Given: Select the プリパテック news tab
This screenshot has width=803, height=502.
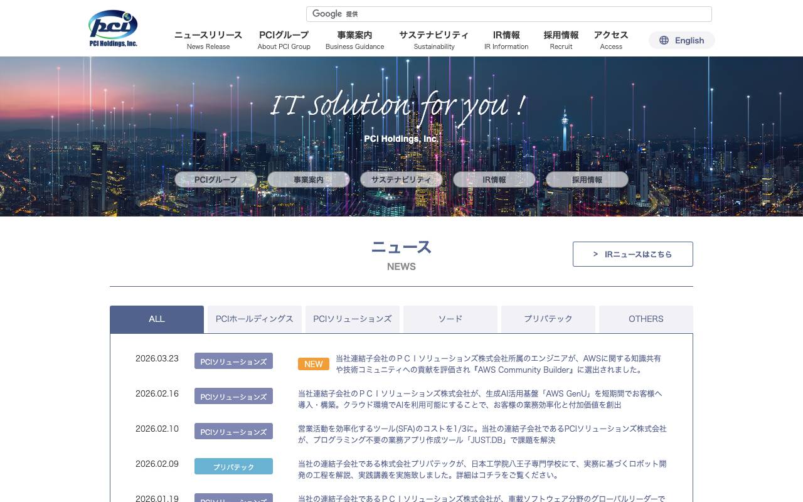Looking at the screenshot, I should [x=548, y=319].
